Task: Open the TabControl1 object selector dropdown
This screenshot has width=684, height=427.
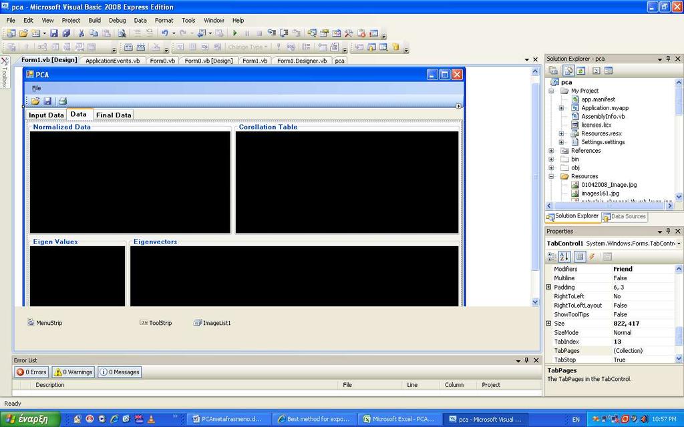Action: pos(679,244)
